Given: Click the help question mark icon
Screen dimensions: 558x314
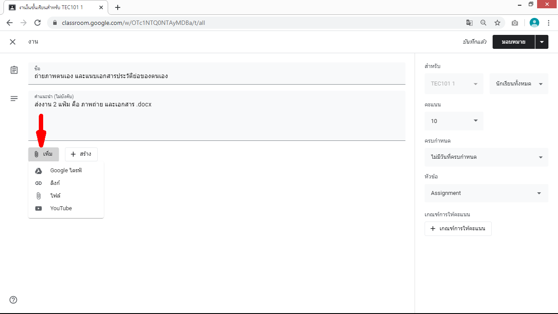Looking at the screenshot, I should (x=14, y=300).
